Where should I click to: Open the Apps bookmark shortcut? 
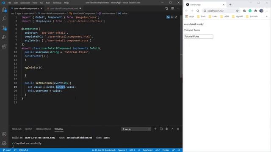point(190,16)
